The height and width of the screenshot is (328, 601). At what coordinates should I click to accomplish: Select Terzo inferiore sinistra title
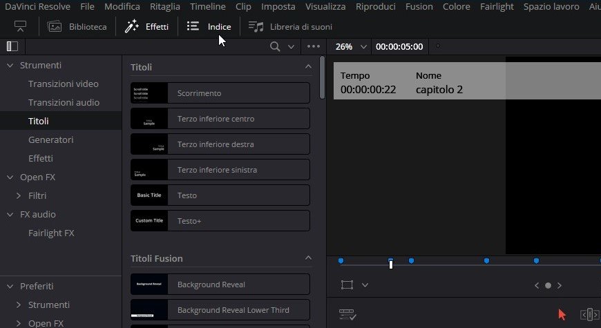[220, 170]
